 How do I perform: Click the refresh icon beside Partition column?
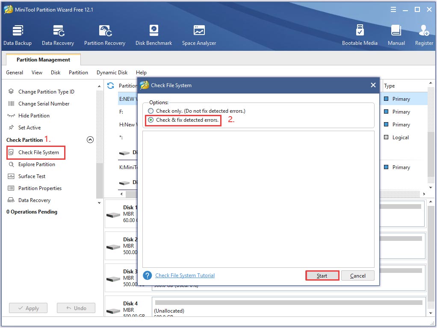(x=111, y=85)
